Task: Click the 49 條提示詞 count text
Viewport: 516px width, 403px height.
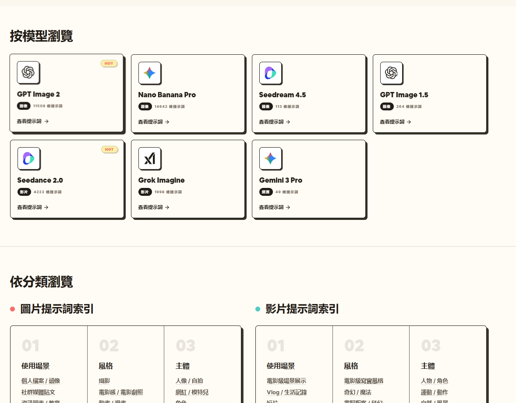Action: pos(286,192)
